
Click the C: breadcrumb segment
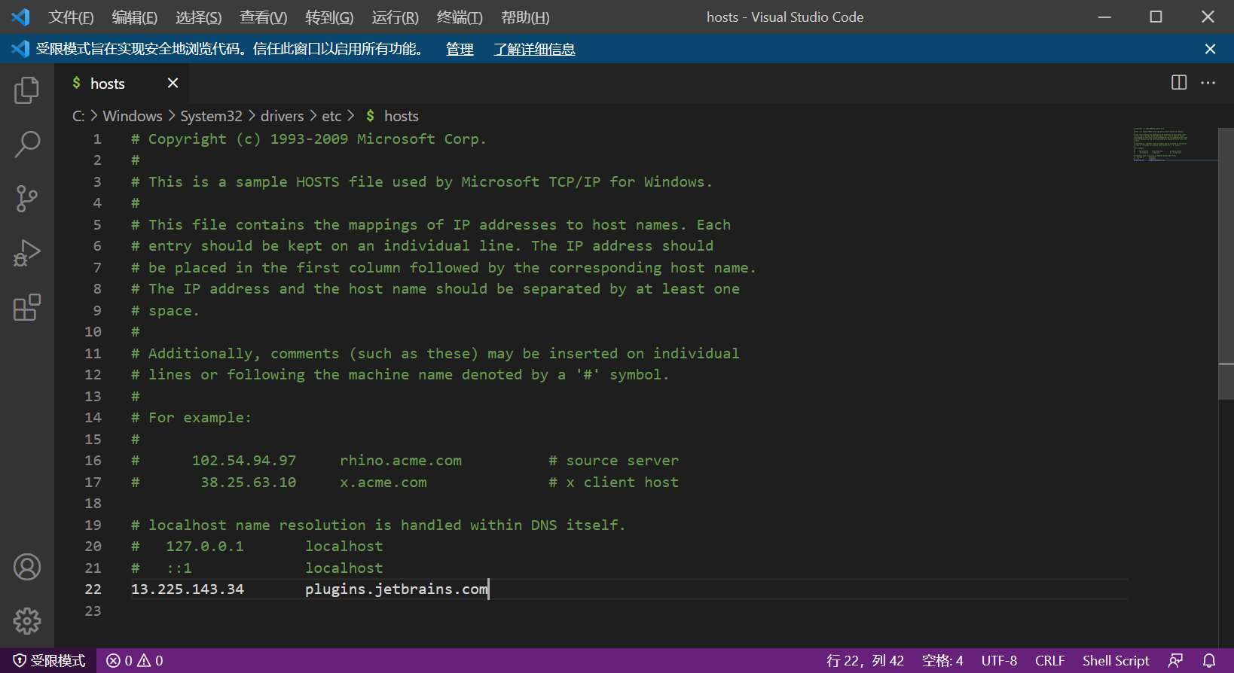[x=78, y=116]
